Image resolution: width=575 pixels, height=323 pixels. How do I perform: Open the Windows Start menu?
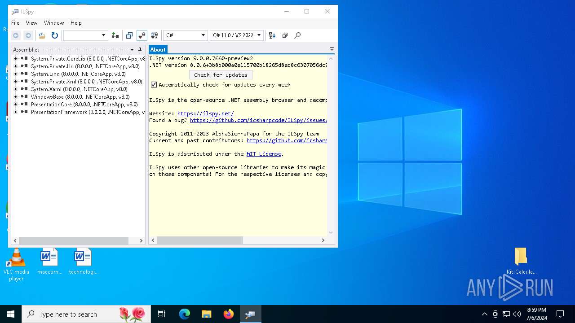click(x=11, y=314)
